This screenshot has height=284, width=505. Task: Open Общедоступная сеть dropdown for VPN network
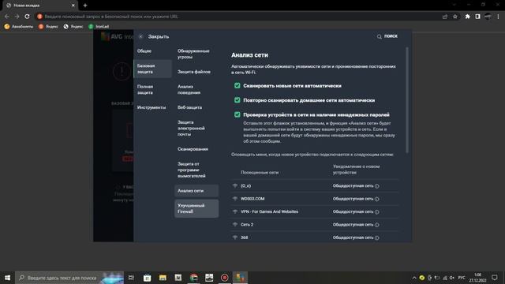[x=353, y=211]
